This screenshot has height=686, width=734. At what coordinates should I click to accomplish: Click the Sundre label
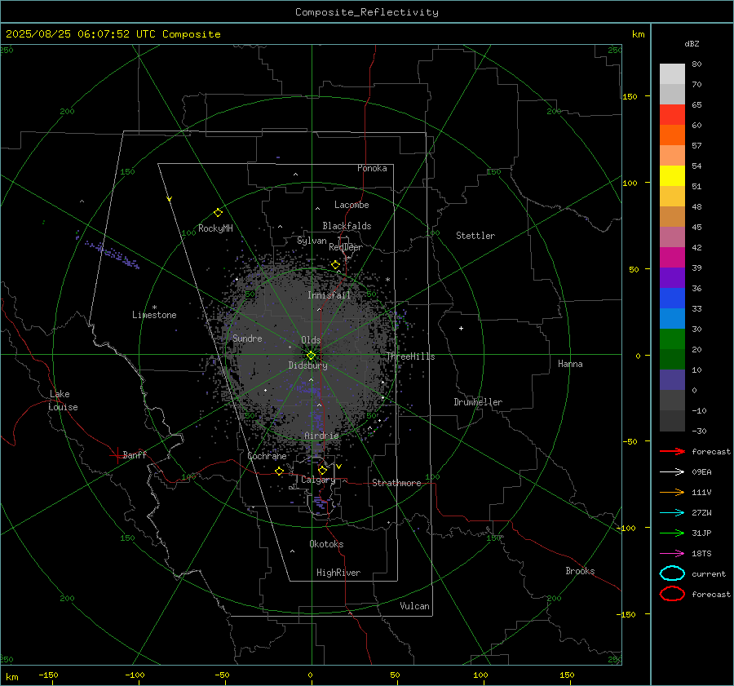point(248,339)
